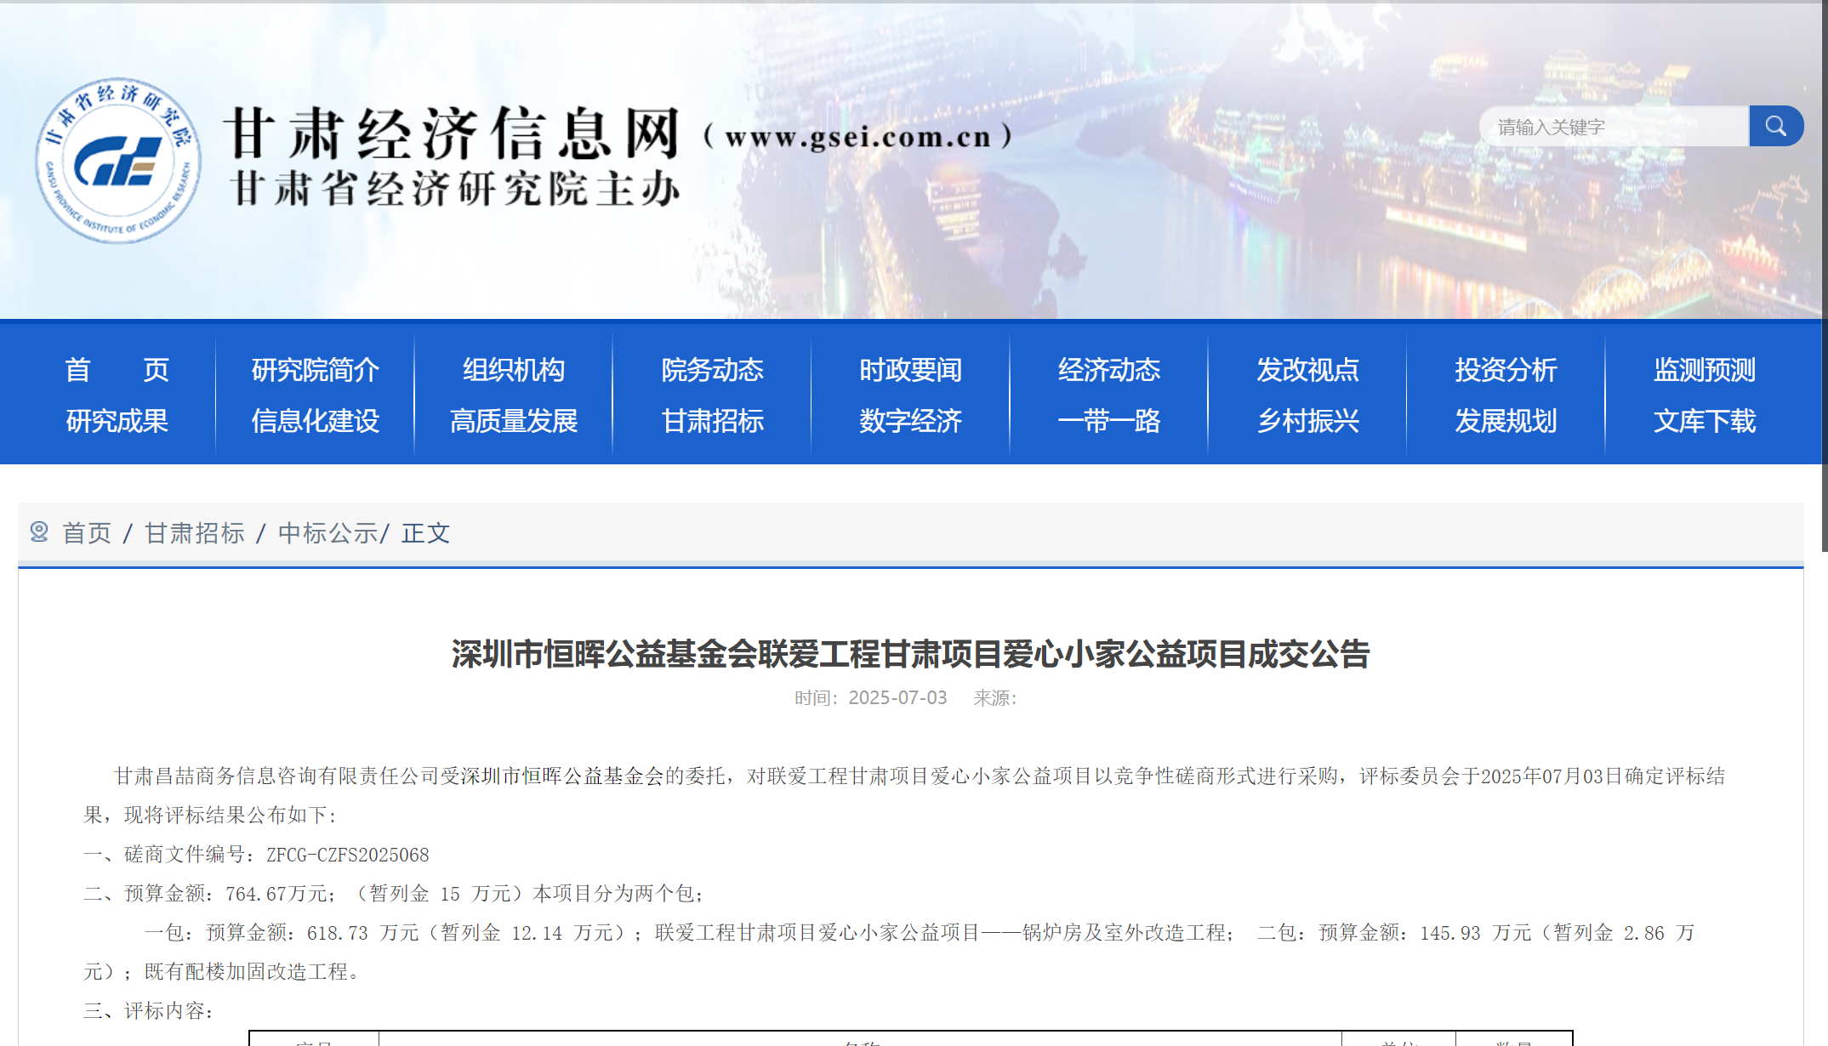Click the www.gsei.com.cn URL text
This screenshot has height=1046, width=1828.
(x=858, y=136)
